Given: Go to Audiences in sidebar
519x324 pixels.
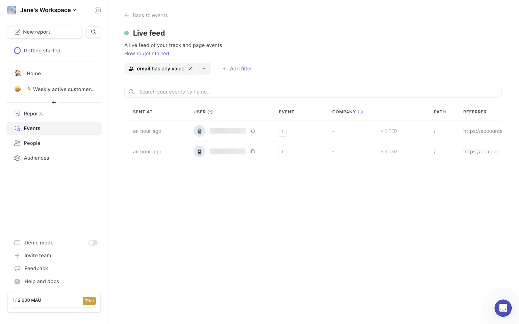Looking at the screenshot, I should point(36,158).
